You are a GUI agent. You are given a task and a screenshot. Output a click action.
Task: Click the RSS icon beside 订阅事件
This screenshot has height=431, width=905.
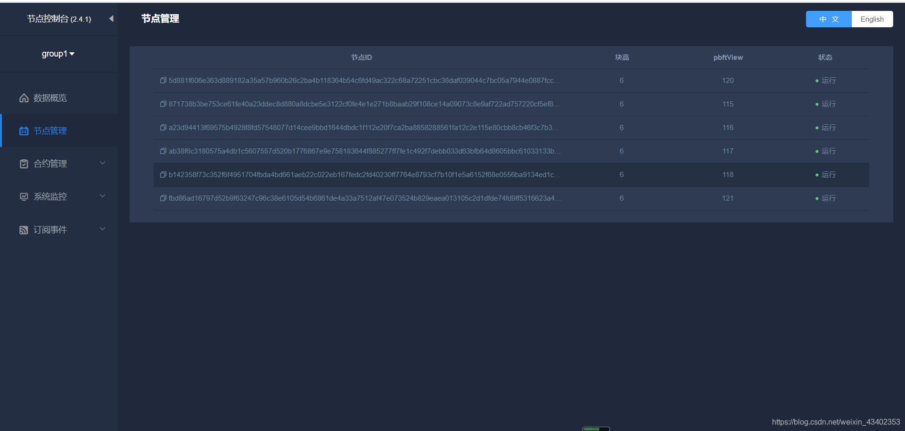[x=24, y=230]
